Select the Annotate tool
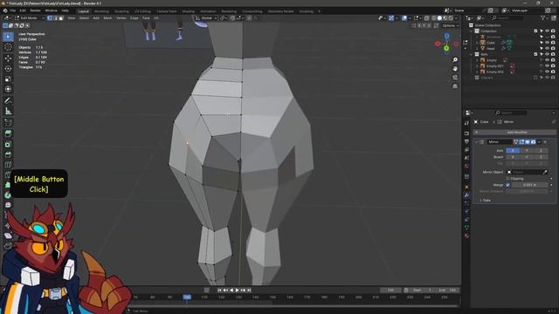This screenshot has height=314, width=559. pyautogui.click(x=8, y=101)
